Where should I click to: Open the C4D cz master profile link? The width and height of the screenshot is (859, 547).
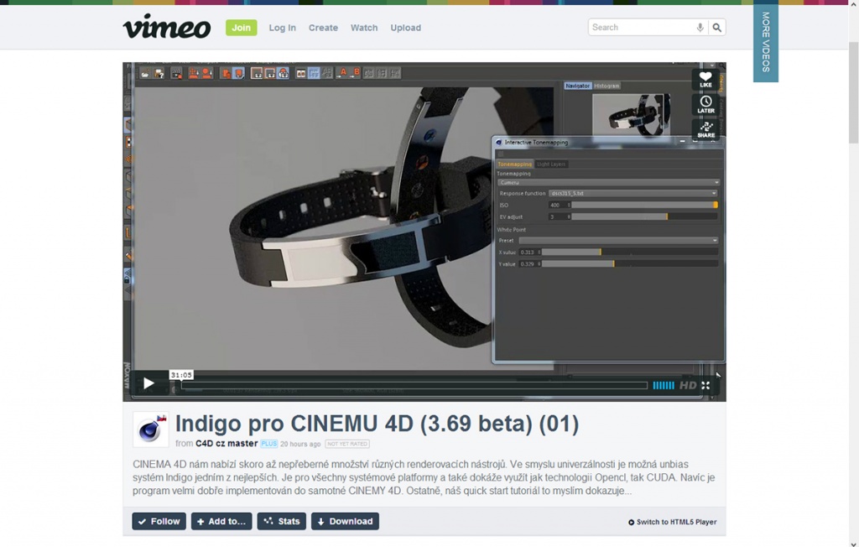(226, 444)
